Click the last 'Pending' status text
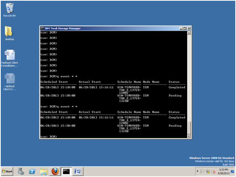Image resolution: width=236 pixels, height=177 pixels. 175,126
